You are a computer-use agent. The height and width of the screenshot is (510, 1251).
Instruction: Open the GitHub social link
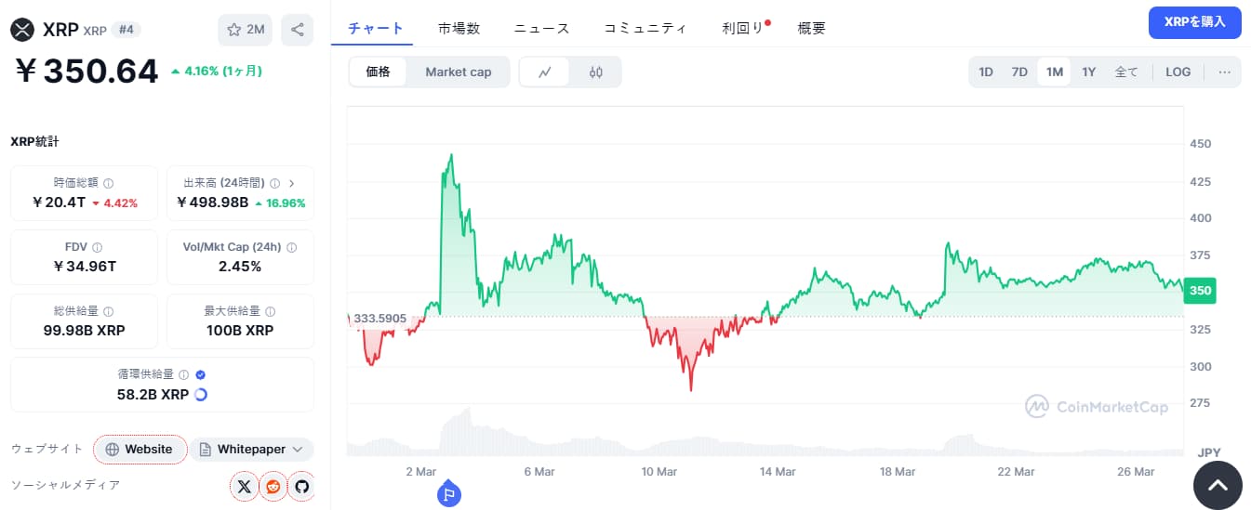[x=300, y=485]
